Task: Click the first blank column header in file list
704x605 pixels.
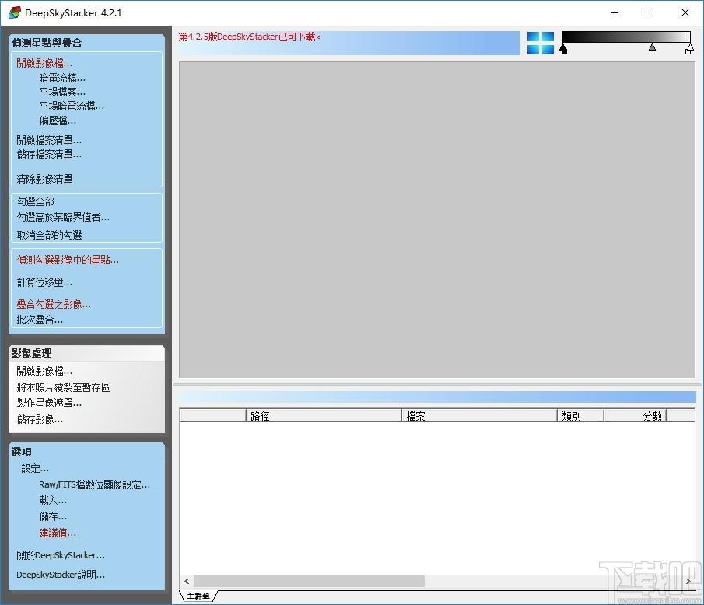Action: pos(213,415)
